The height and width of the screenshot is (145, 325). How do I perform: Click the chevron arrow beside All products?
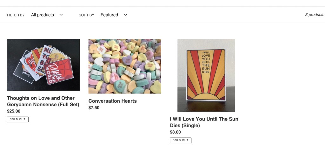click(61, 15)
